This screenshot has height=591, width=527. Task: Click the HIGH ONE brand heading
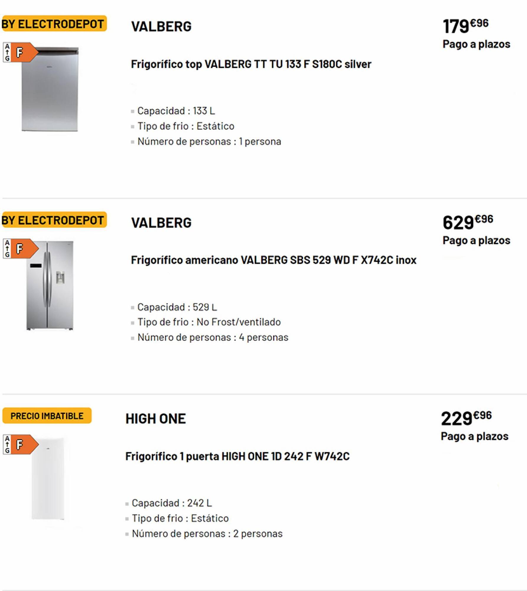156,419
